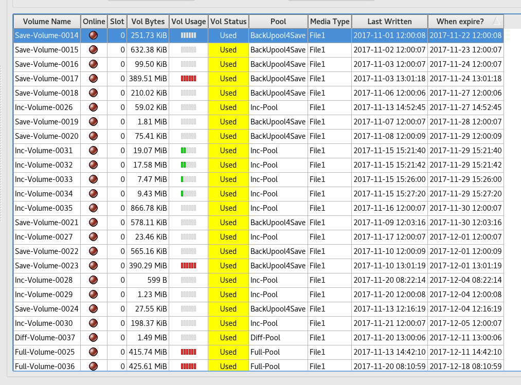
Task: Sort by the Online column header
Action: (x=94, y=22)
